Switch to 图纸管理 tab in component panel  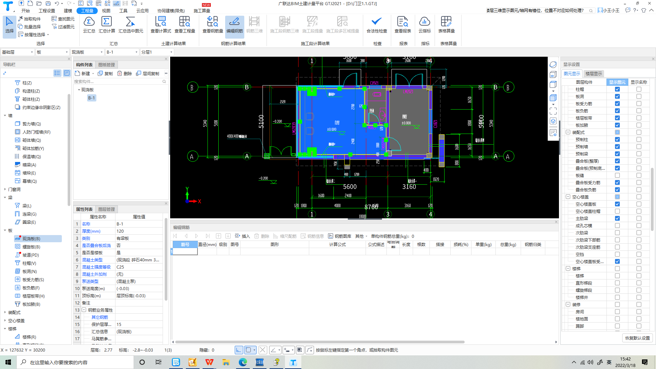point(107,65)
